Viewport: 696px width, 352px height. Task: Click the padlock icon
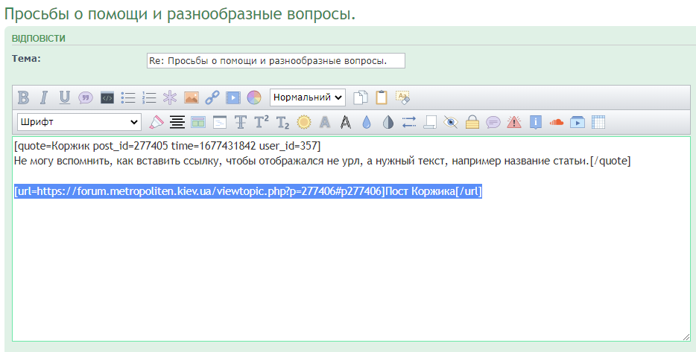(x=472, y=122)
